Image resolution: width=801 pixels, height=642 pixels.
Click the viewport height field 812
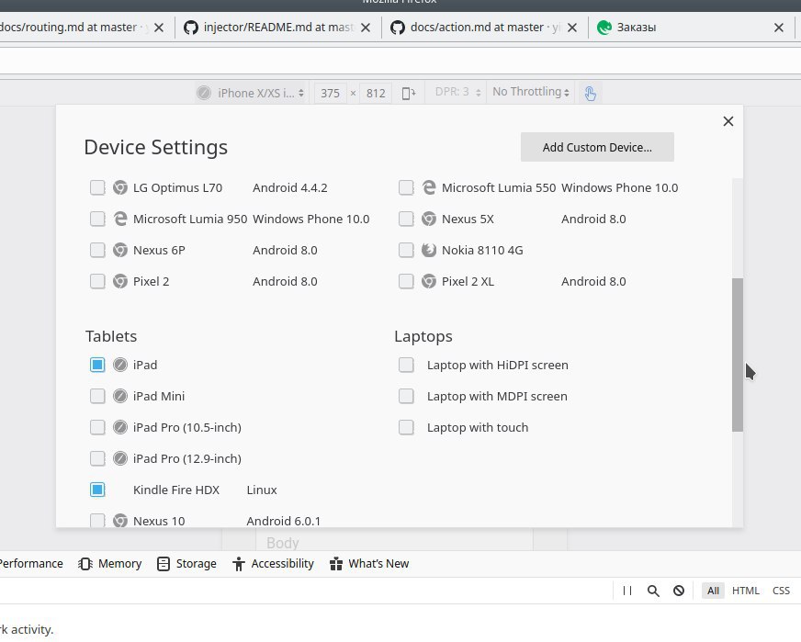coord(376,93)
